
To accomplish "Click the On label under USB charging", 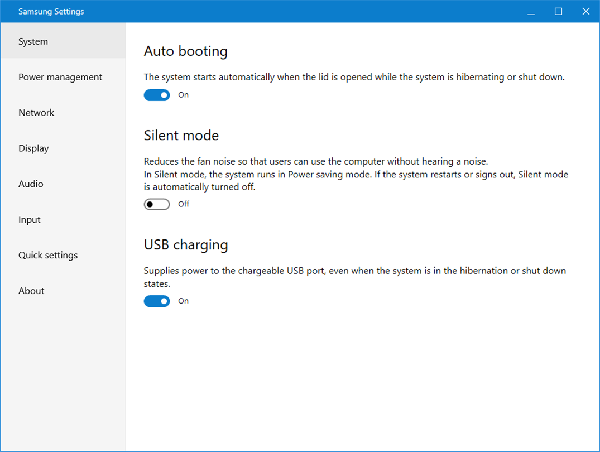I will (x=184, y=301).
